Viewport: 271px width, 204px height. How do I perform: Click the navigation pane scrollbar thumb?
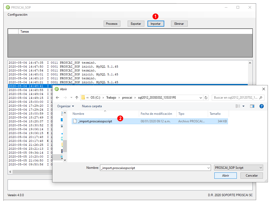click(65, 146)
